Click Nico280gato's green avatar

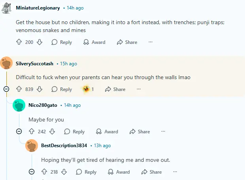[19, 105]
